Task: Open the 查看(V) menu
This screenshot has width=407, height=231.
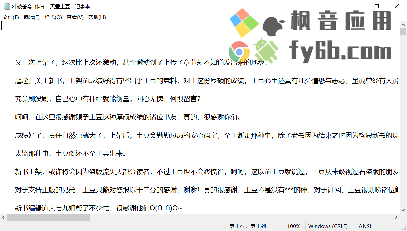Action: (x=75, y=17)
